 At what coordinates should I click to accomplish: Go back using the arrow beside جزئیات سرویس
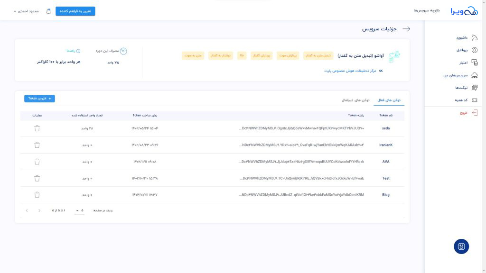pyautogui.click(x=406, y=29)
